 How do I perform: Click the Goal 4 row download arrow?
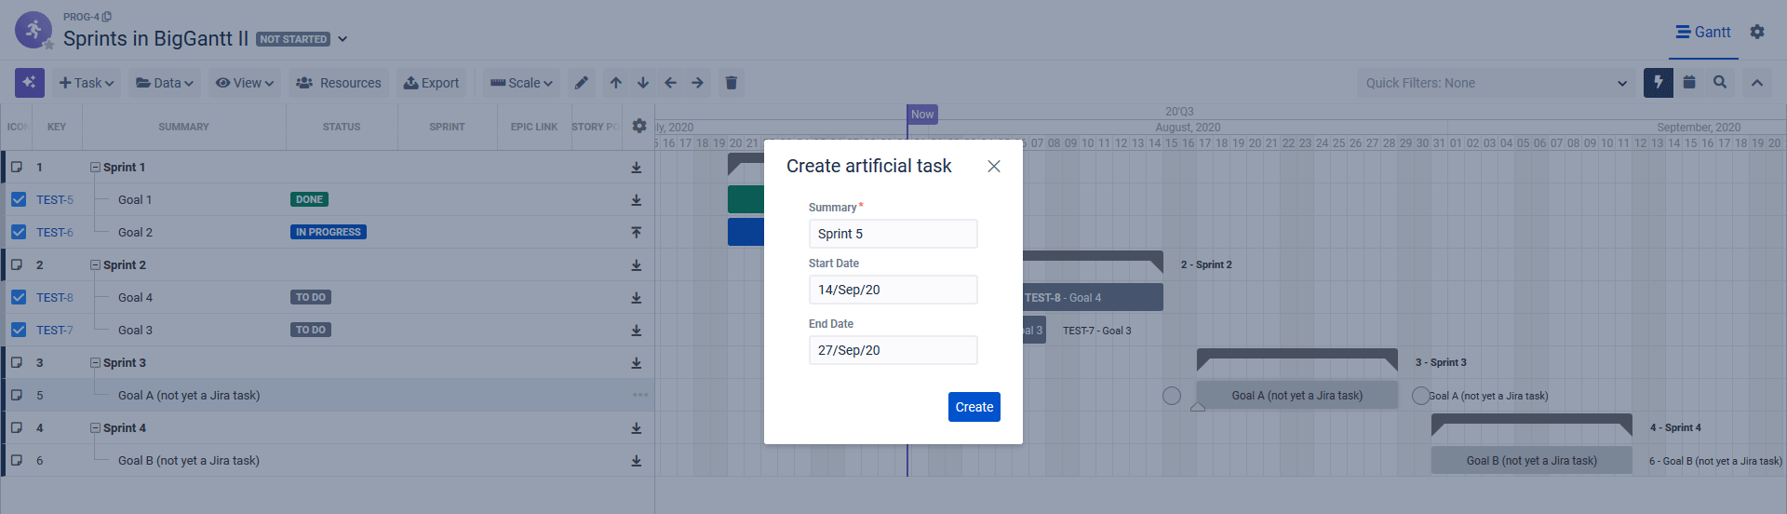[637, 298]
